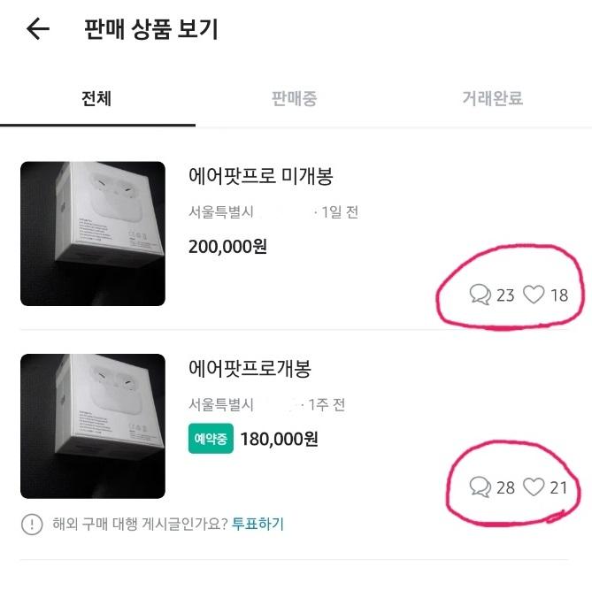Image resolution: width=592 pixels, height=590 pixels.
Task: Click the exclamation info icon
Action: pos(31,525)
